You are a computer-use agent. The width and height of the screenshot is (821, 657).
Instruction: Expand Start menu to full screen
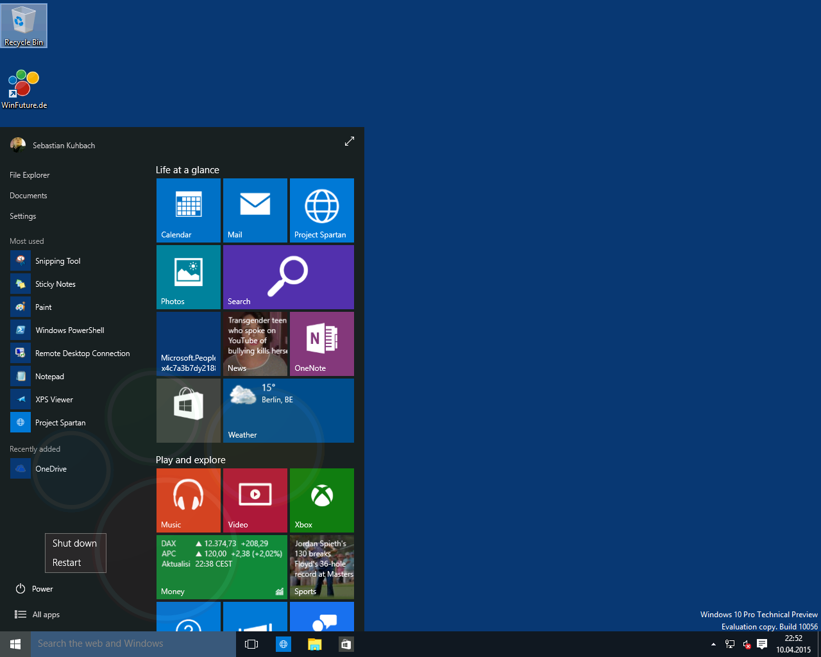pyautogui.click(x=350, y=141)
